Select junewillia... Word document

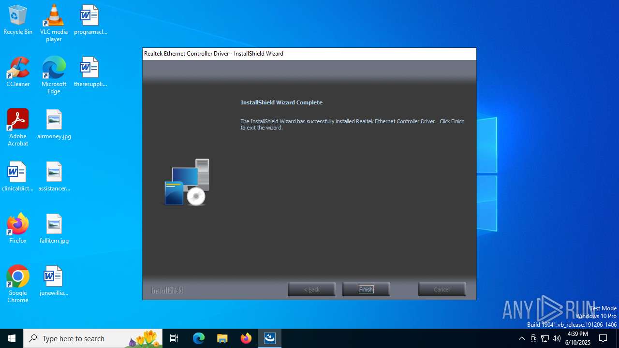(x=54, y=281)
